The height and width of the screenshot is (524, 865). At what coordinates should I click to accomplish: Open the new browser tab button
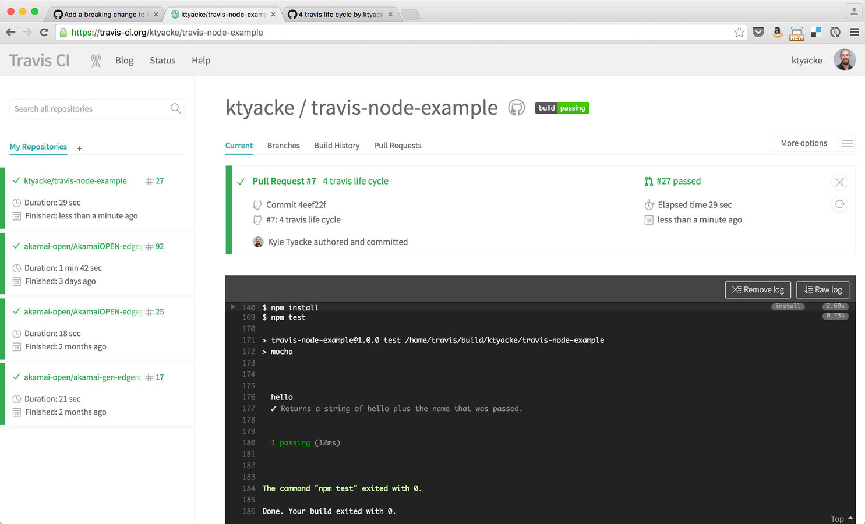click(x=410, y=15)
